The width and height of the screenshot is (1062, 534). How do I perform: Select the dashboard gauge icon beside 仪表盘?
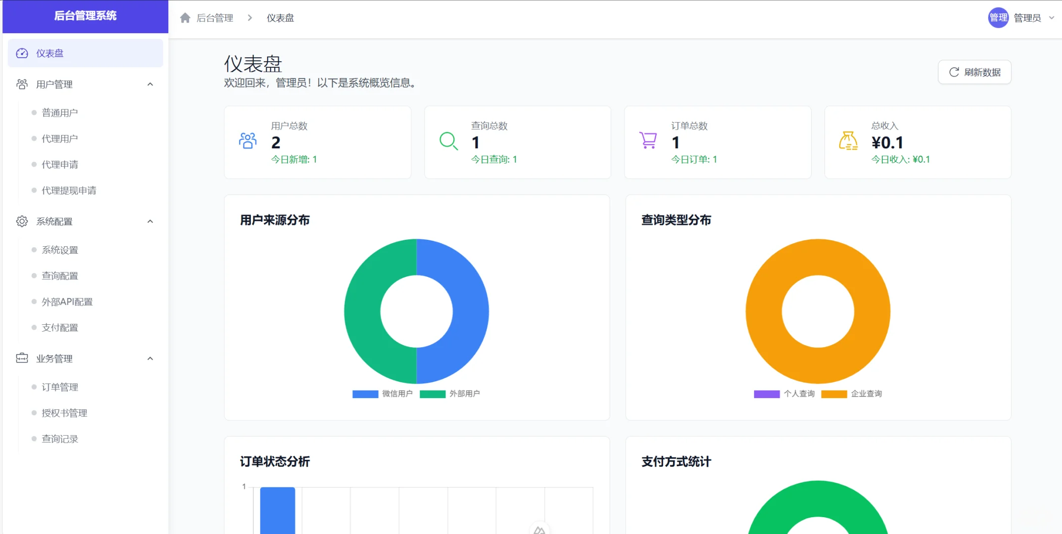tap(22, 53)
